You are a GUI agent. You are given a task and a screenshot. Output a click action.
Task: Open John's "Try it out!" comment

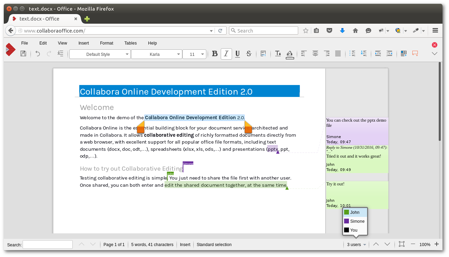(357, 195)
